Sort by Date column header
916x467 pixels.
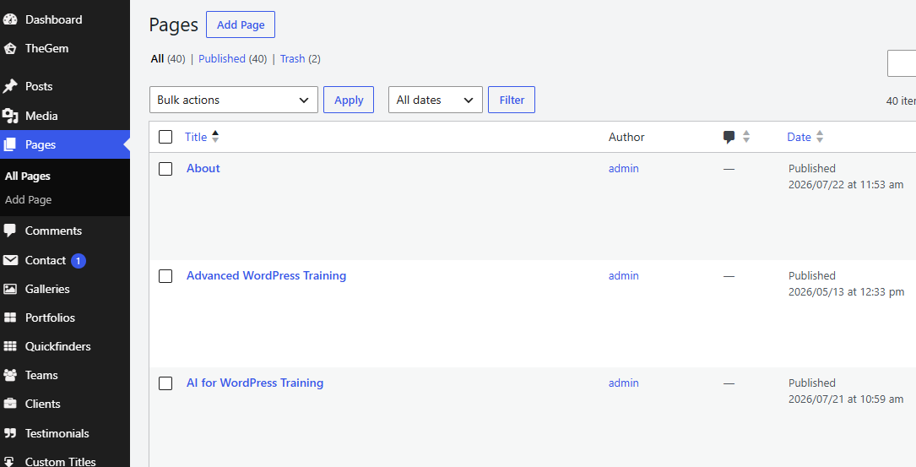point(799,137)
